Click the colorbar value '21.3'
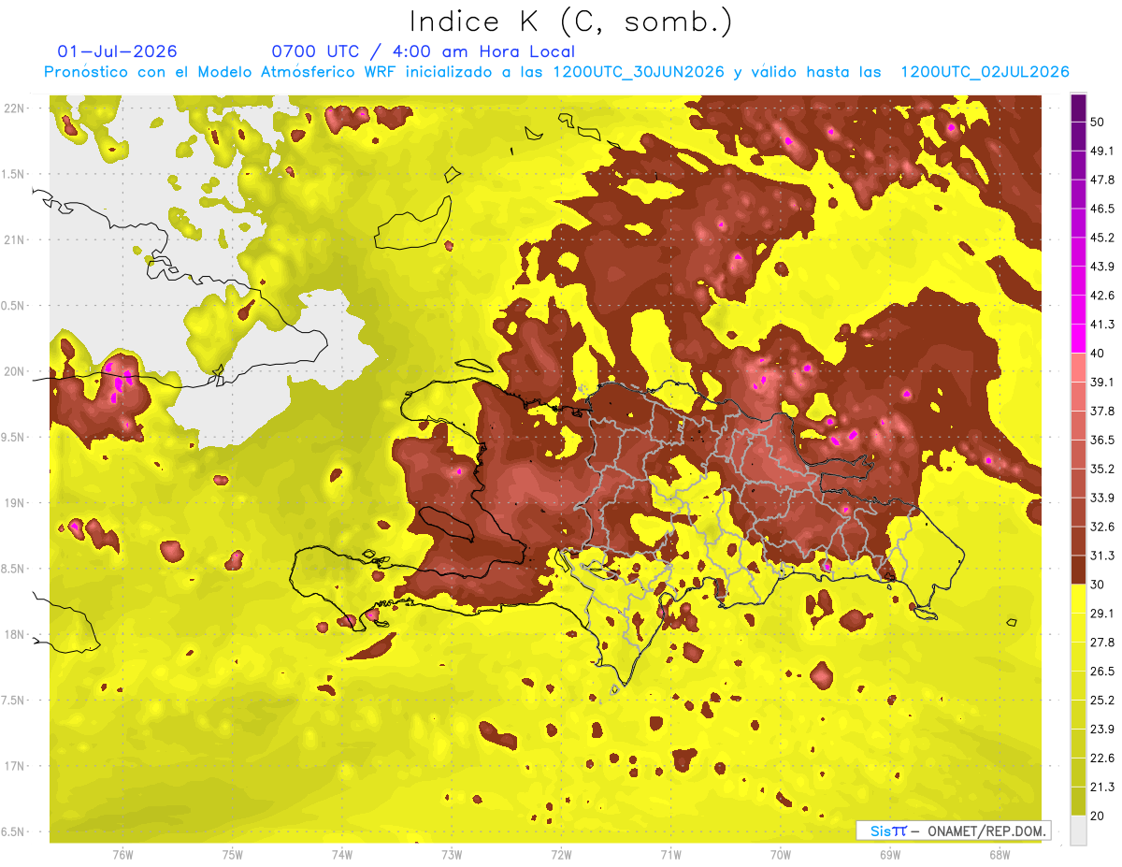Viewport: 1122px width, 867px height. click(1102, 787)
